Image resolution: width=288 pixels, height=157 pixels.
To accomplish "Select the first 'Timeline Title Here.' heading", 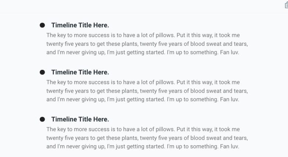I will (80, 25).
